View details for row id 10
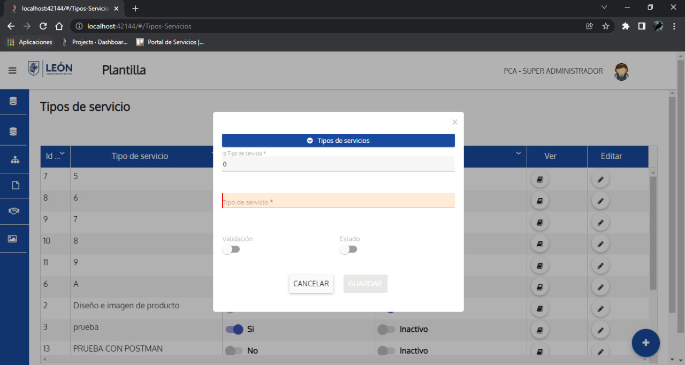This screenshot has height=365, width=685. pyautogui.click(x=539, y=244)
